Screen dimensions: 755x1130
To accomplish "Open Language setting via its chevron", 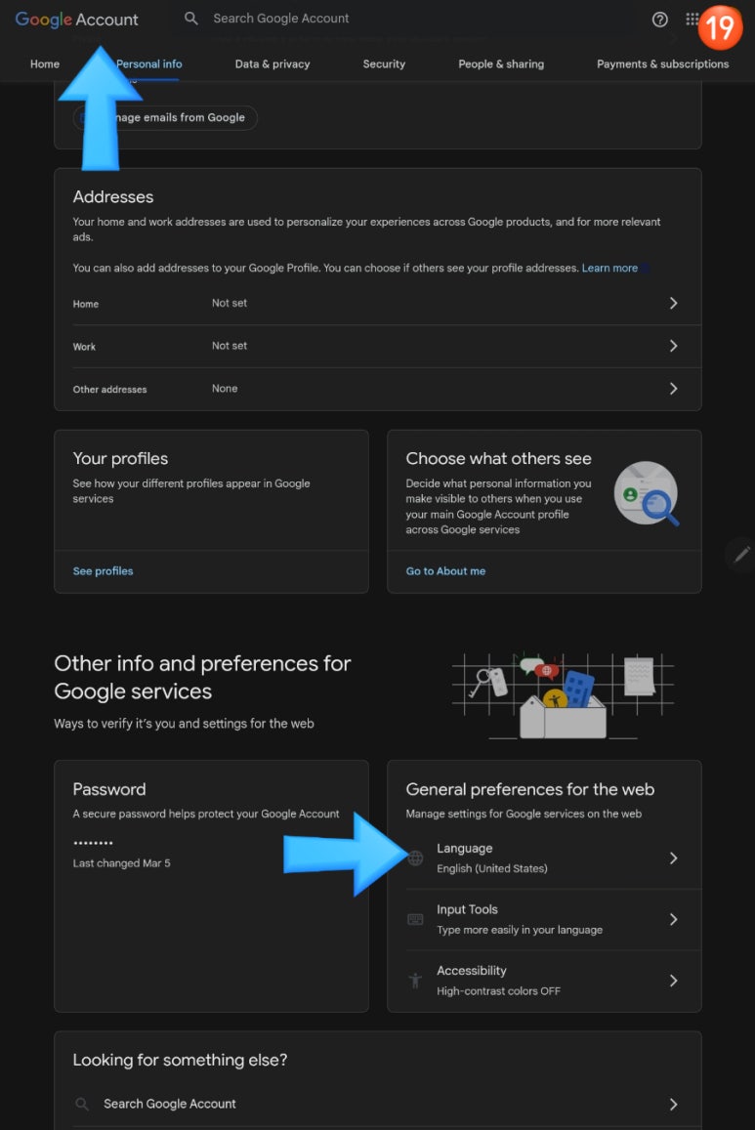I will pos(673,858).
